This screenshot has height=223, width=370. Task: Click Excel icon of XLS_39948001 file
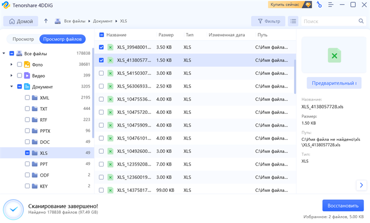[110, 47]
